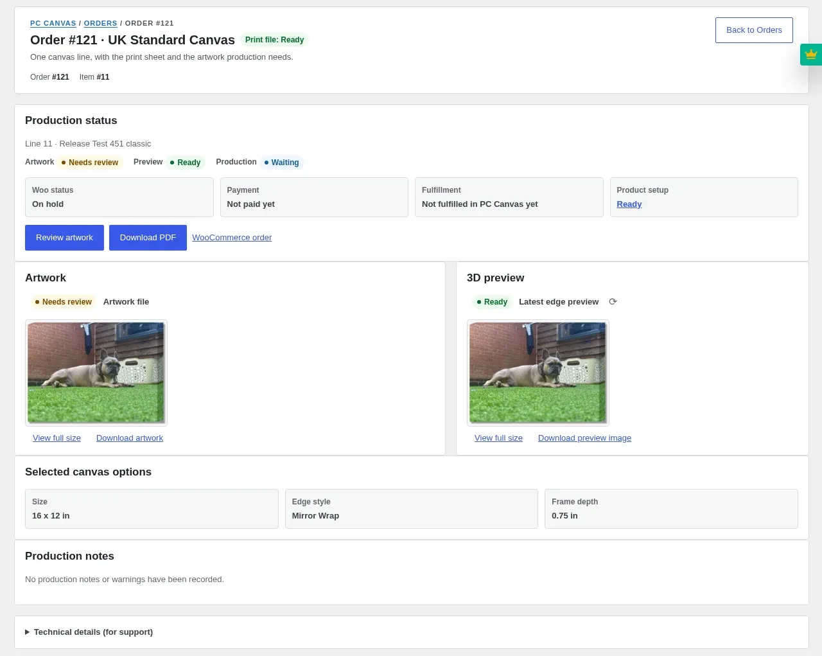
Task: Click the Review artwork button
Action: click(x=64, y=238)
